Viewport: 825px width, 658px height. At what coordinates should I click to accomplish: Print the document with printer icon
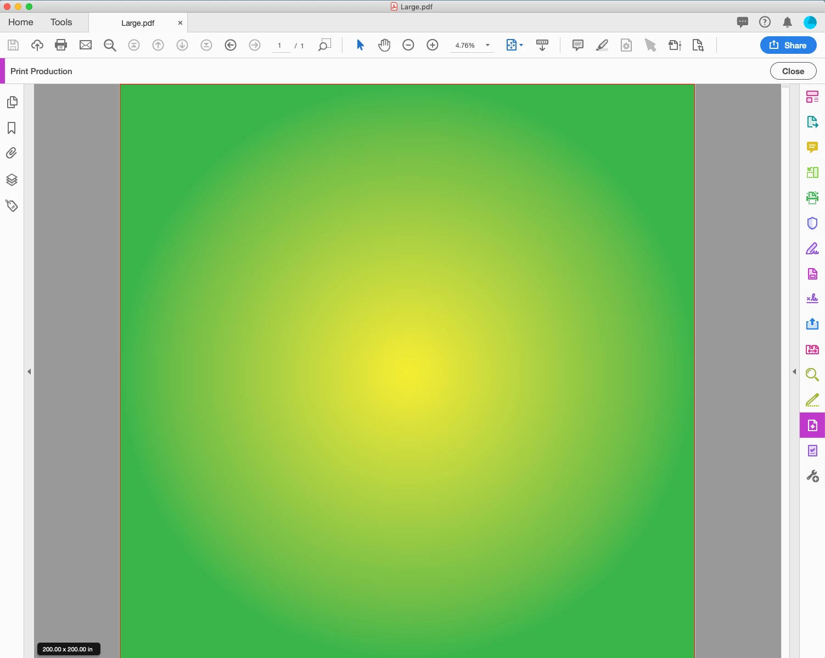pos(61,45)
